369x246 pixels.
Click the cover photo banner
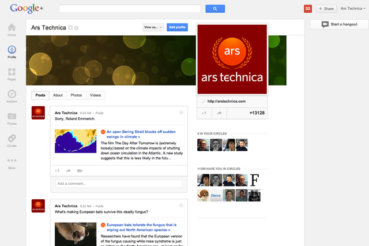pos(111,60)
